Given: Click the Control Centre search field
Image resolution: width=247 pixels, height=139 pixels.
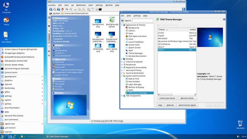Looking at the screenshot, I should [x=143, y=20].
